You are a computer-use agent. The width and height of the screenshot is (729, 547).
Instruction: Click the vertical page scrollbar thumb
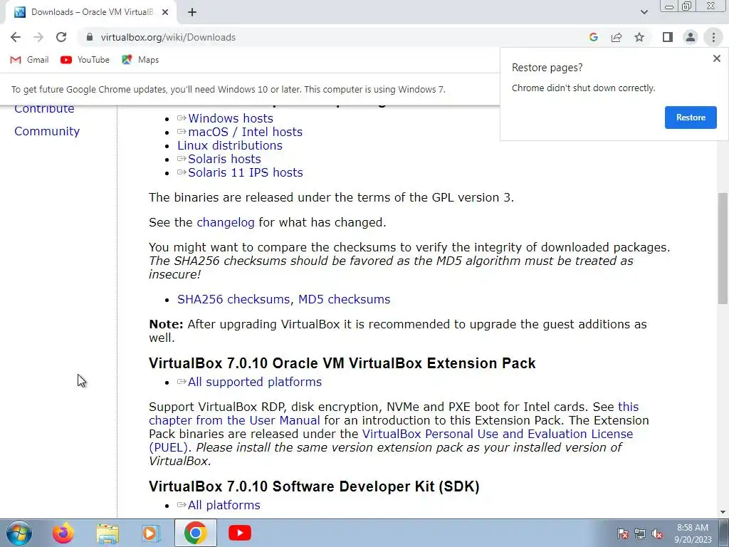click(723, 249)
